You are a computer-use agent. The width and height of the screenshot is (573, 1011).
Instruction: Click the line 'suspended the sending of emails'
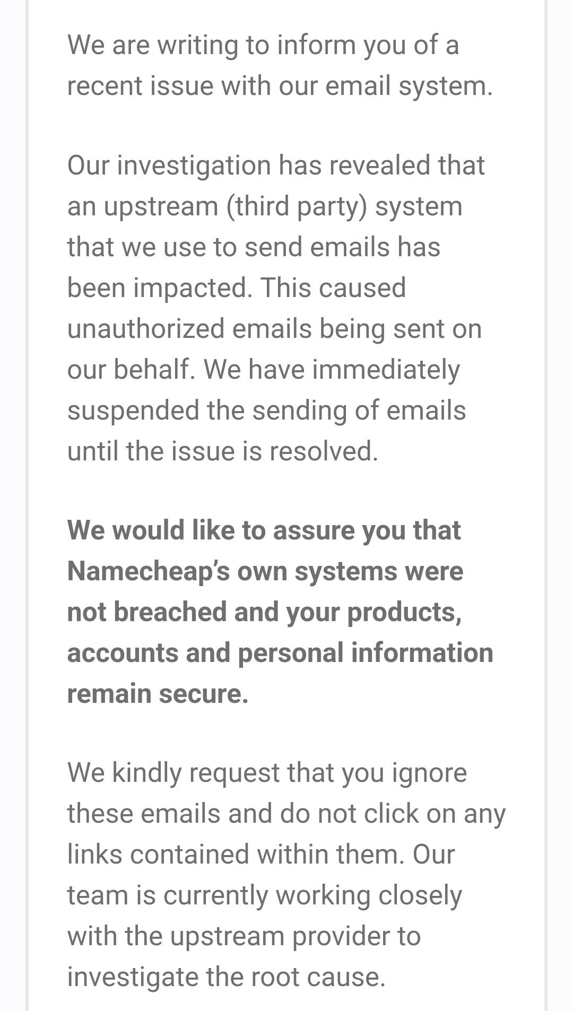pyautogui.click(x=266, y=411)
